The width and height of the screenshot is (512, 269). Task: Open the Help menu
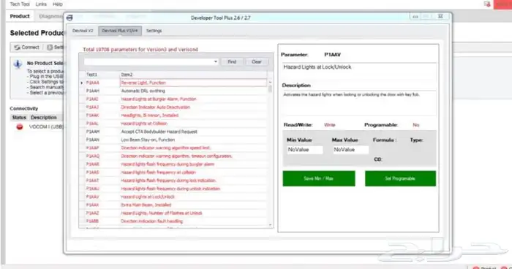58,4
